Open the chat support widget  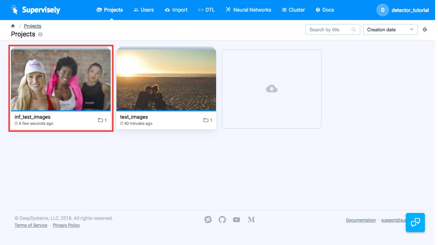[415, 222]
